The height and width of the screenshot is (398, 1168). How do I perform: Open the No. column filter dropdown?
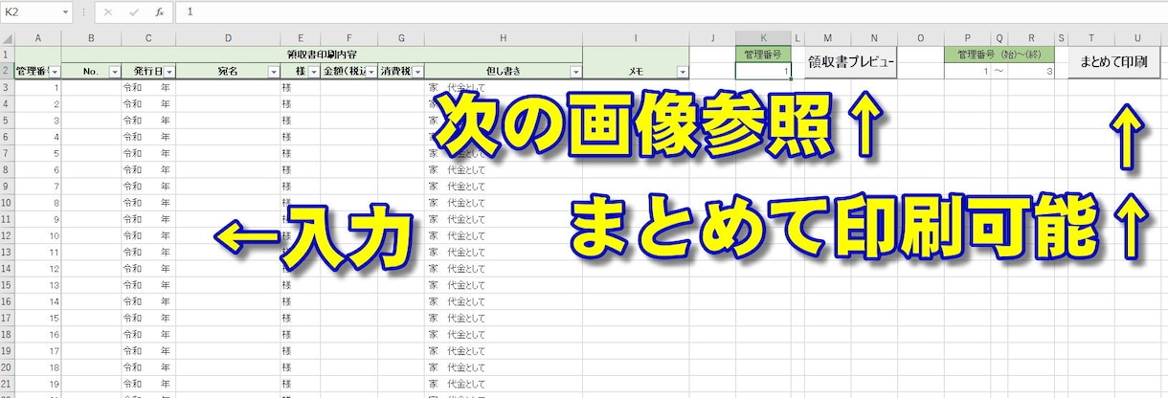coord(115,72)
